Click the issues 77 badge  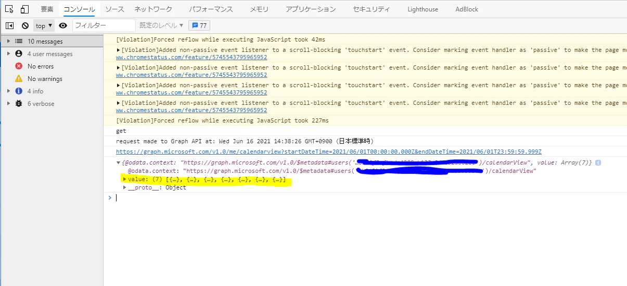tap(199, 25)
